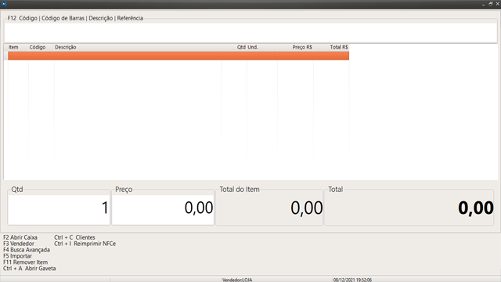The height and width of the screenshot is (282, 501).
Task: Click the F3 Vendedor shortcut label
Action: pyautogui.click(x=19, y=244)
